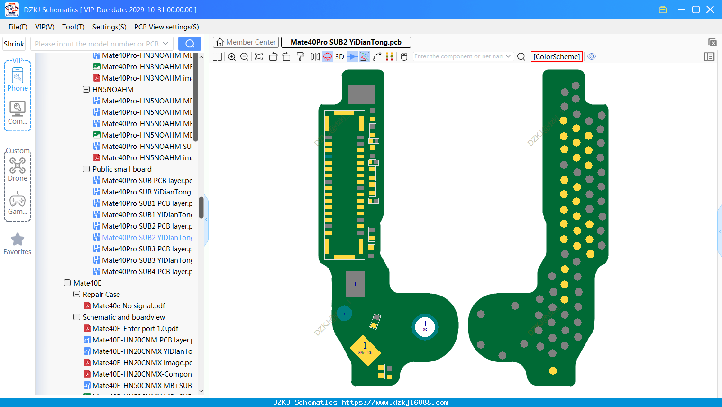Open the right side panel layout icon

tap(709, 57)
